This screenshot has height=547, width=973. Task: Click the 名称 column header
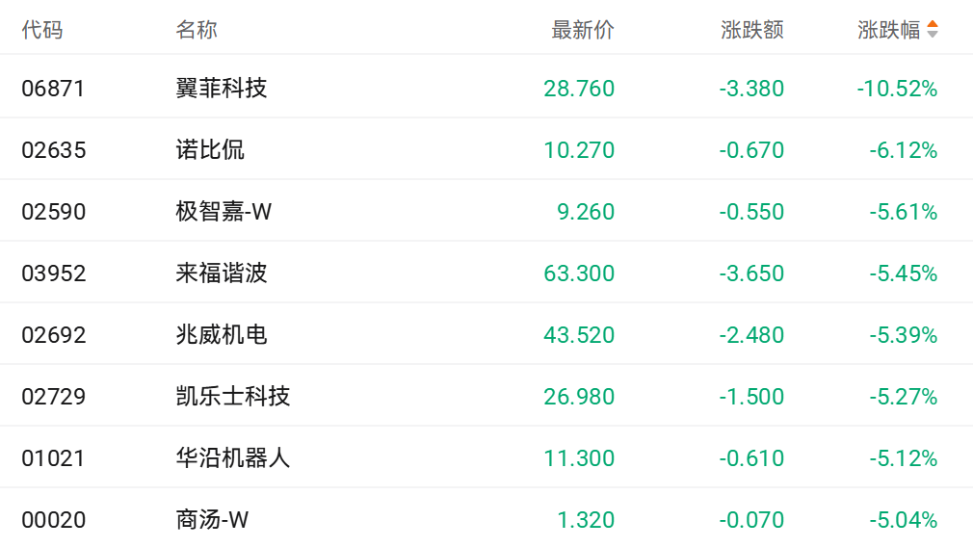[x=197, y=29]
